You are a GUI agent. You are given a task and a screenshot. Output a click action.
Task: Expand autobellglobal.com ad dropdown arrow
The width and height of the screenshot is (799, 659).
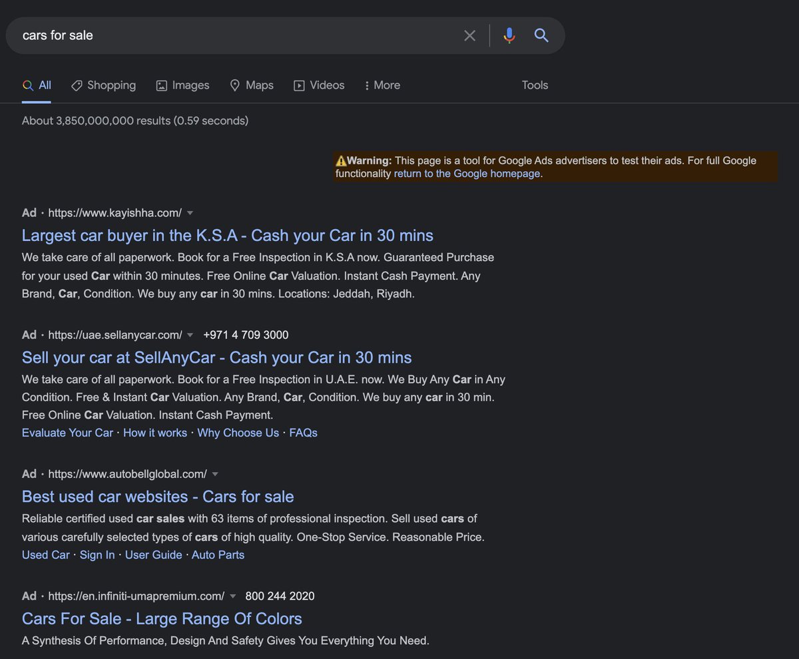pos(215,474)
